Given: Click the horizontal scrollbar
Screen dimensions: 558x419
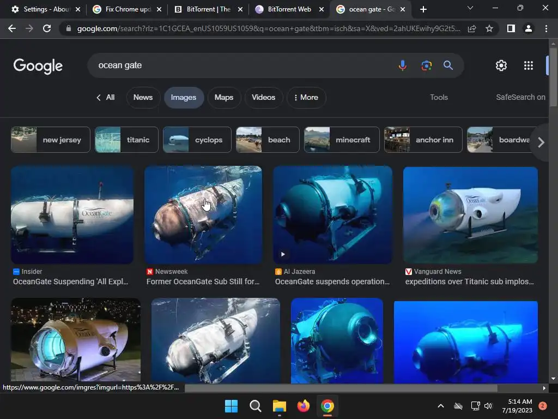Looking at the screenshot, I should 341,388.
